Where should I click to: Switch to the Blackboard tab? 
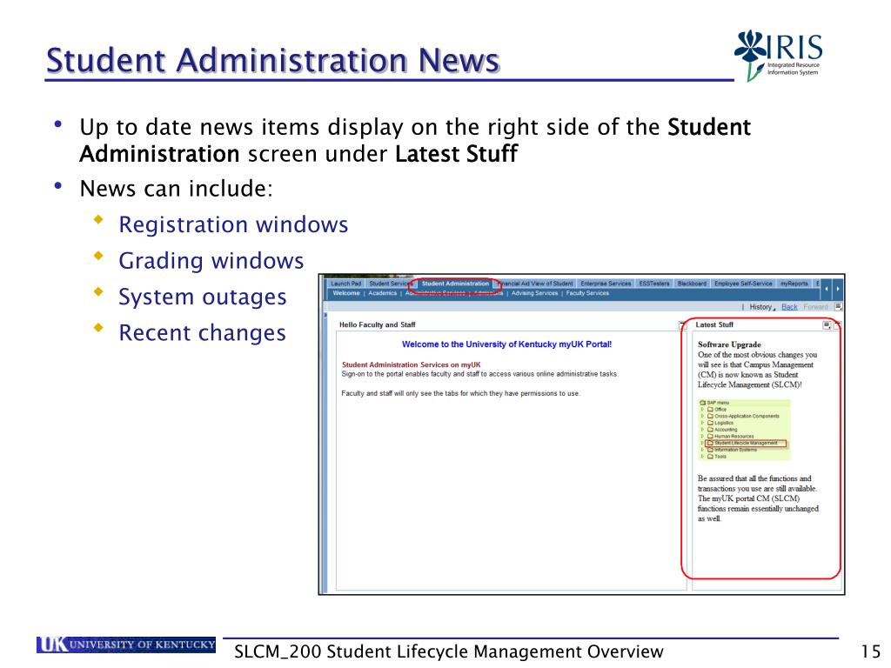pyautogui.click(x=692, y=284)
